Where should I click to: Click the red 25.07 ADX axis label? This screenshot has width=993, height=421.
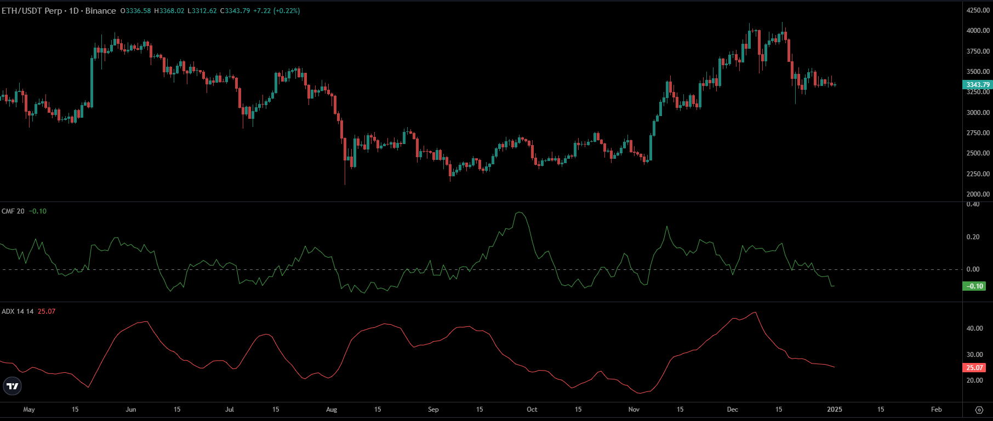(x=974, y=368)
